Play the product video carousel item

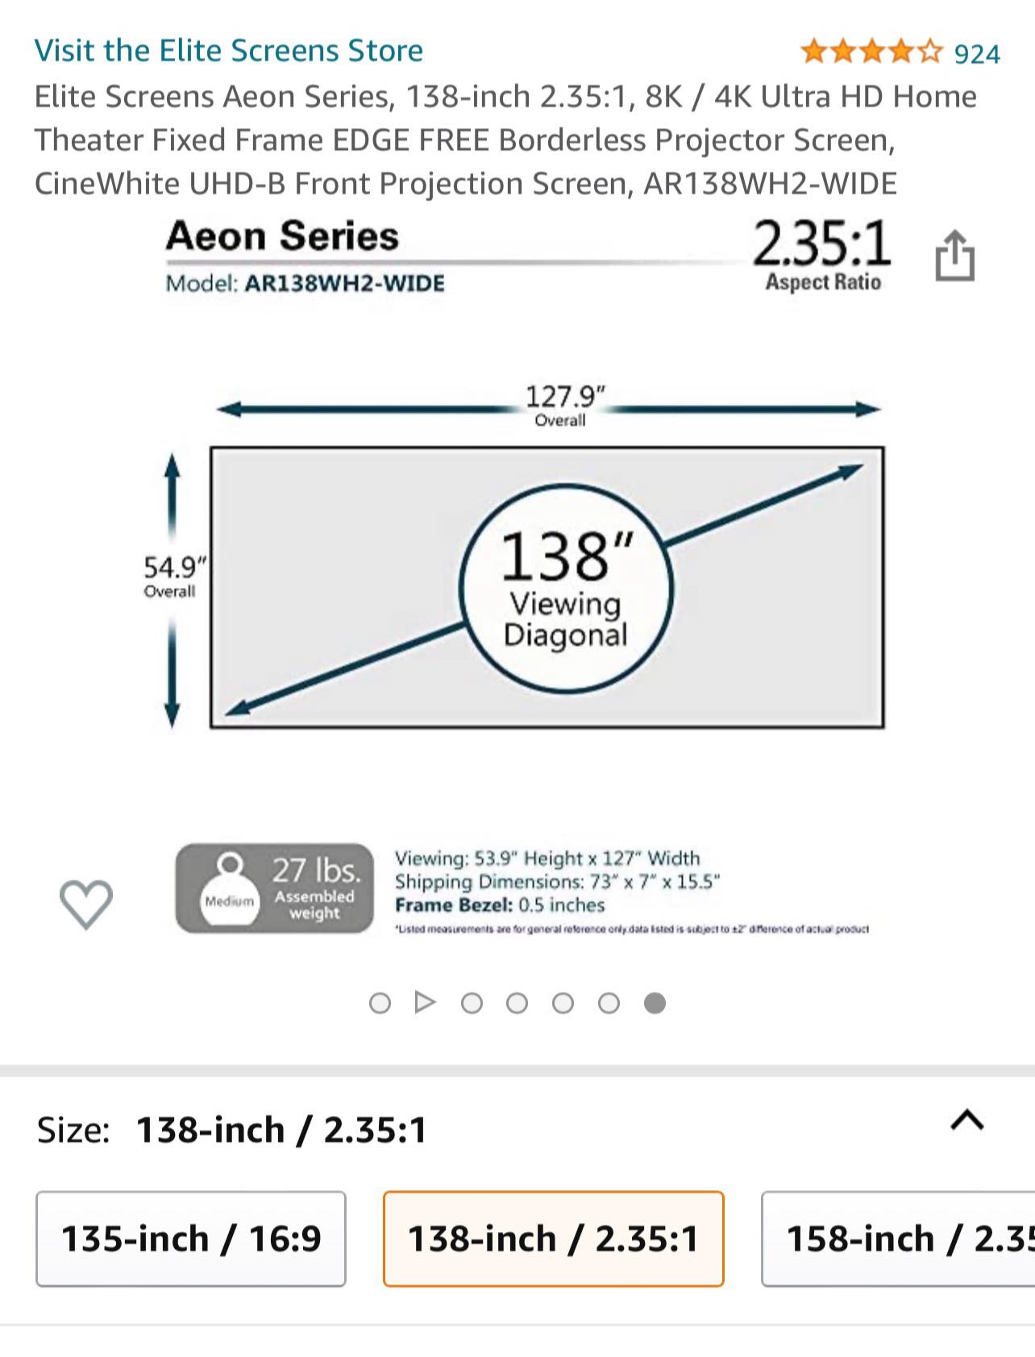(425, 1002)
